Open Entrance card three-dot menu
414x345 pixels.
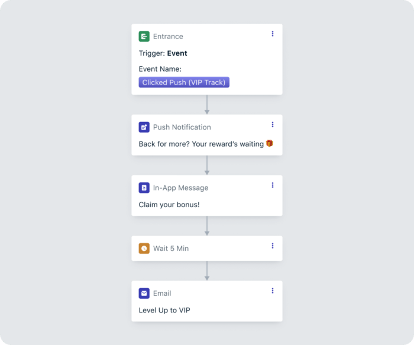(x=273, y=34)
